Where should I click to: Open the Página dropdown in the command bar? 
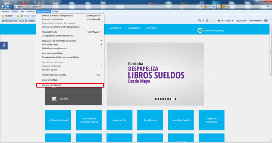pyautogui.click(x=229, y=20)
